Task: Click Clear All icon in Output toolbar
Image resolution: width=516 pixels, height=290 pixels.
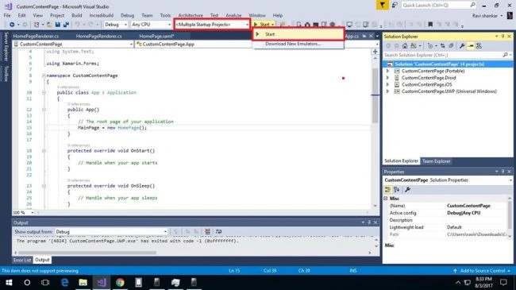Action: pos(207,232)
